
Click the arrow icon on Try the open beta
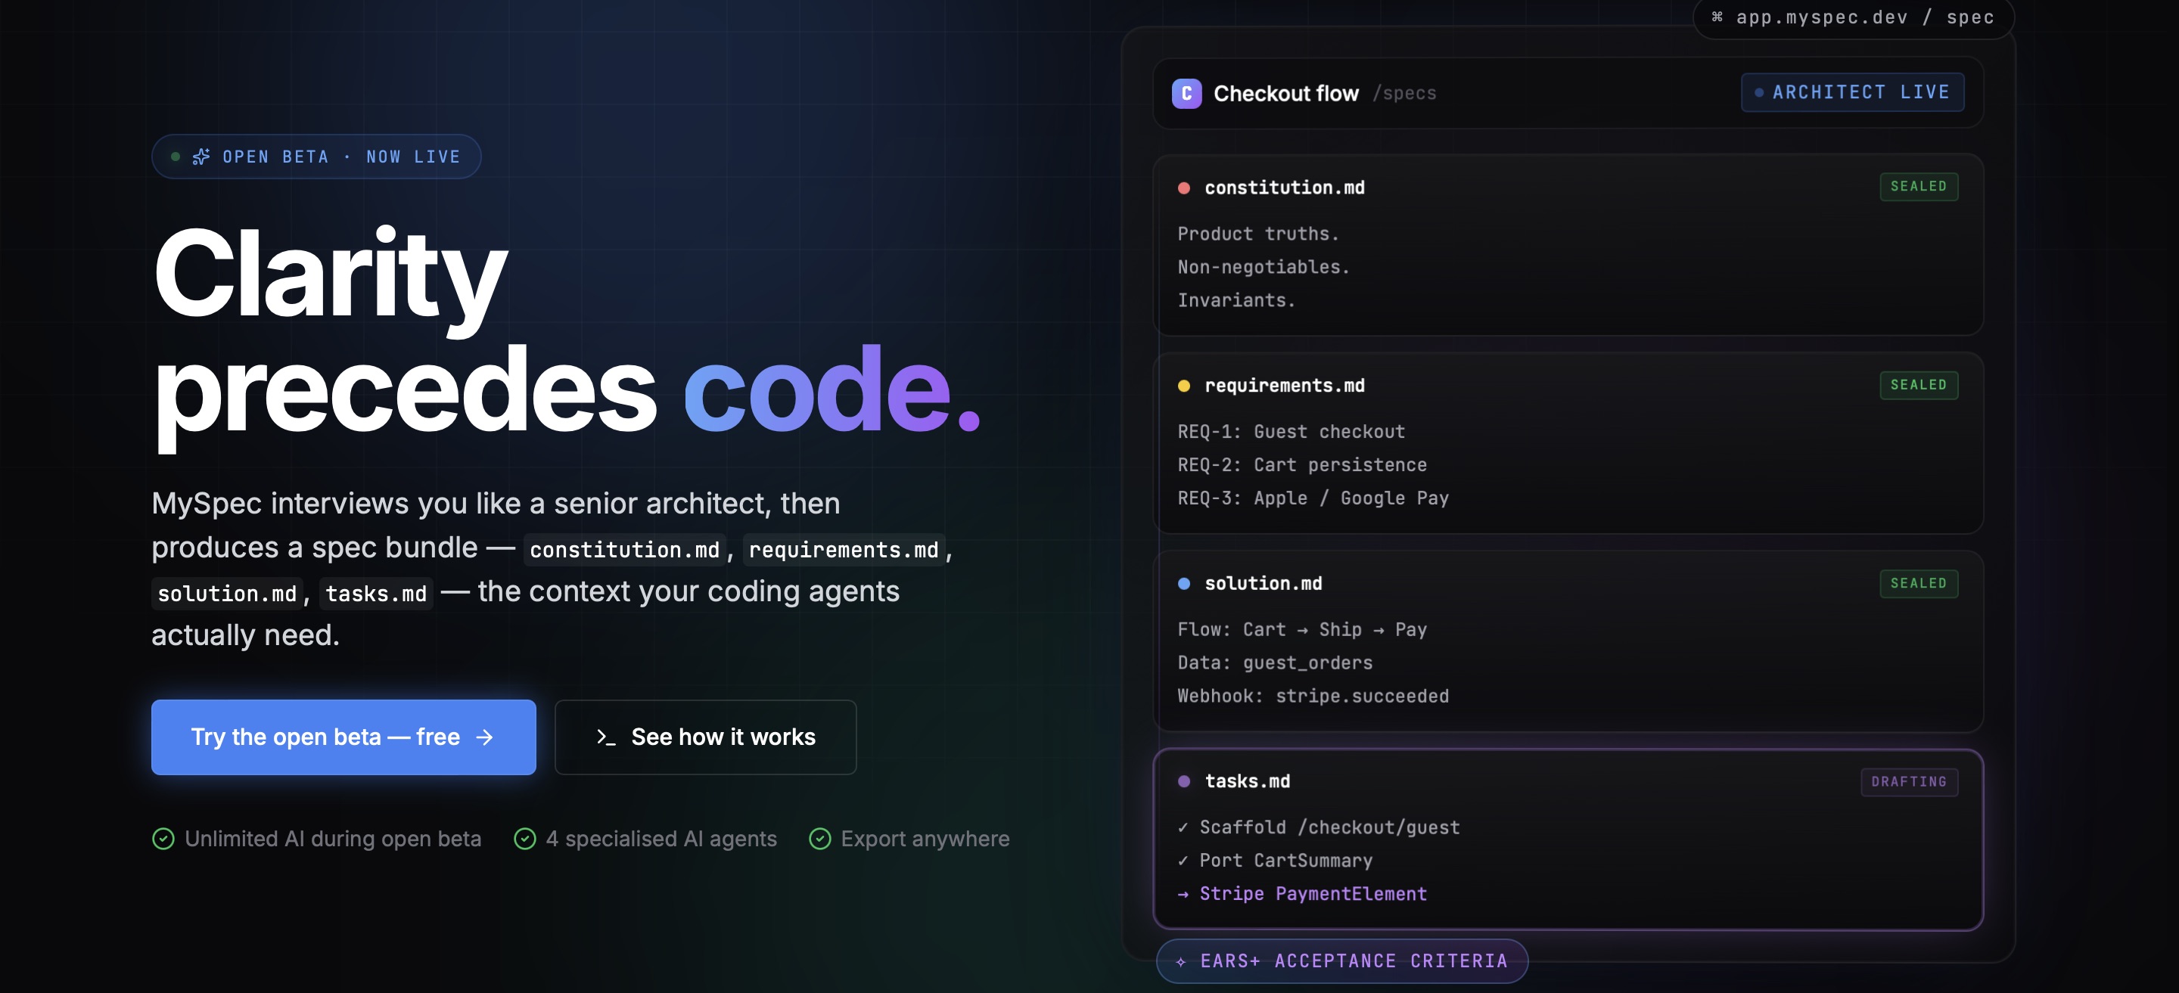point(485,737)
